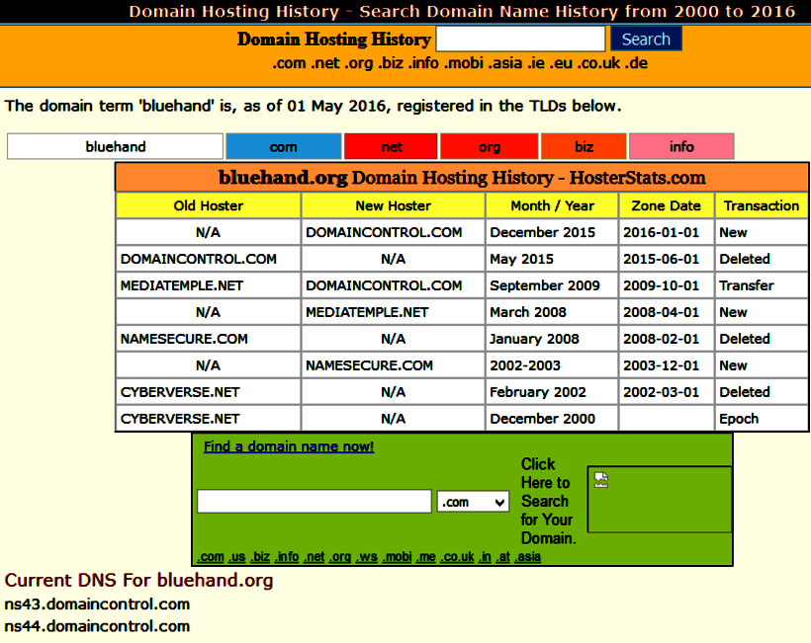Open the '.co.uk' link in green box
This screenshot has height=643, width=811.
[458, 557]
